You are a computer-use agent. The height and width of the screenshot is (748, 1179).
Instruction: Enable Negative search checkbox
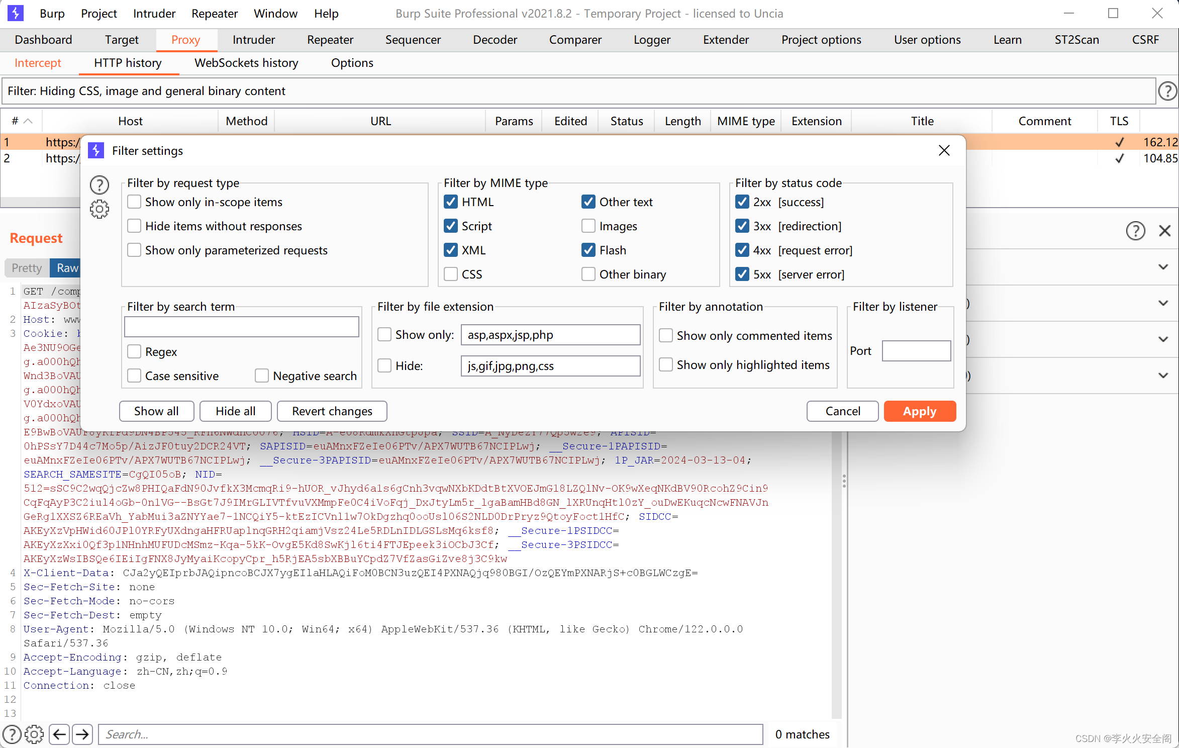[262, 376]
